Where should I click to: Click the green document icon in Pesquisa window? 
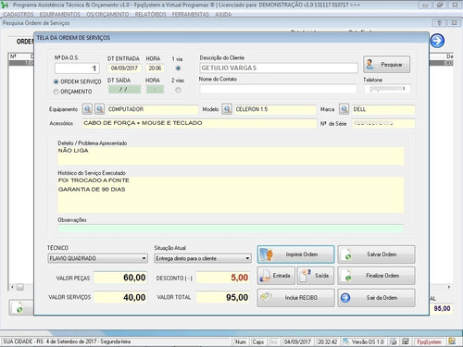(x=19, y=307)
